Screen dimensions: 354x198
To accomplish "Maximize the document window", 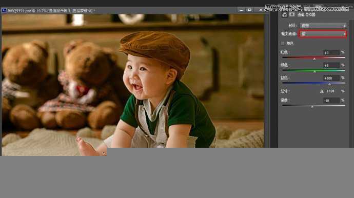I will click(249, 10).
